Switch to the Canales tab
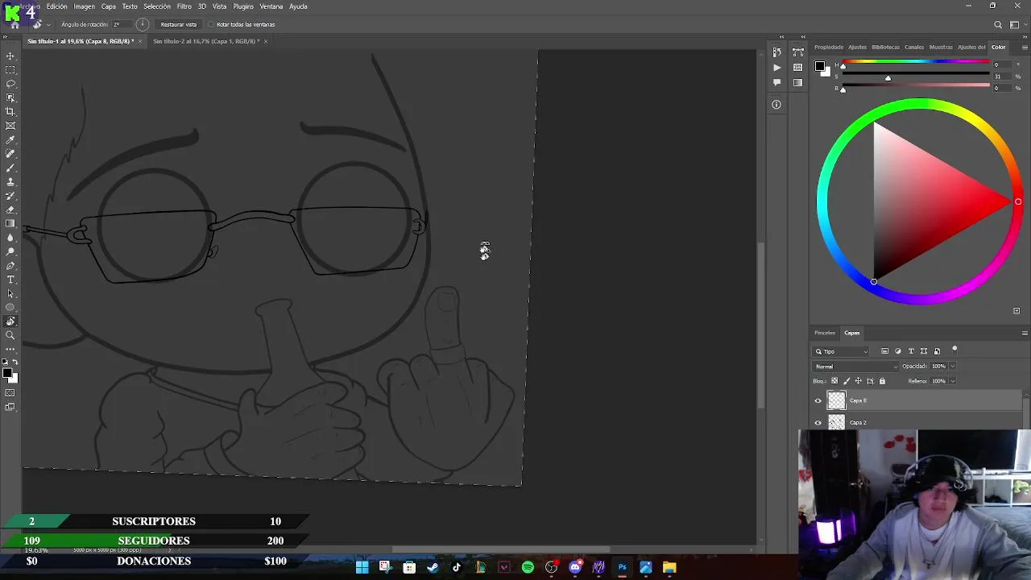The width and height of the screenshot is (1031, 580). pos(914,47)
